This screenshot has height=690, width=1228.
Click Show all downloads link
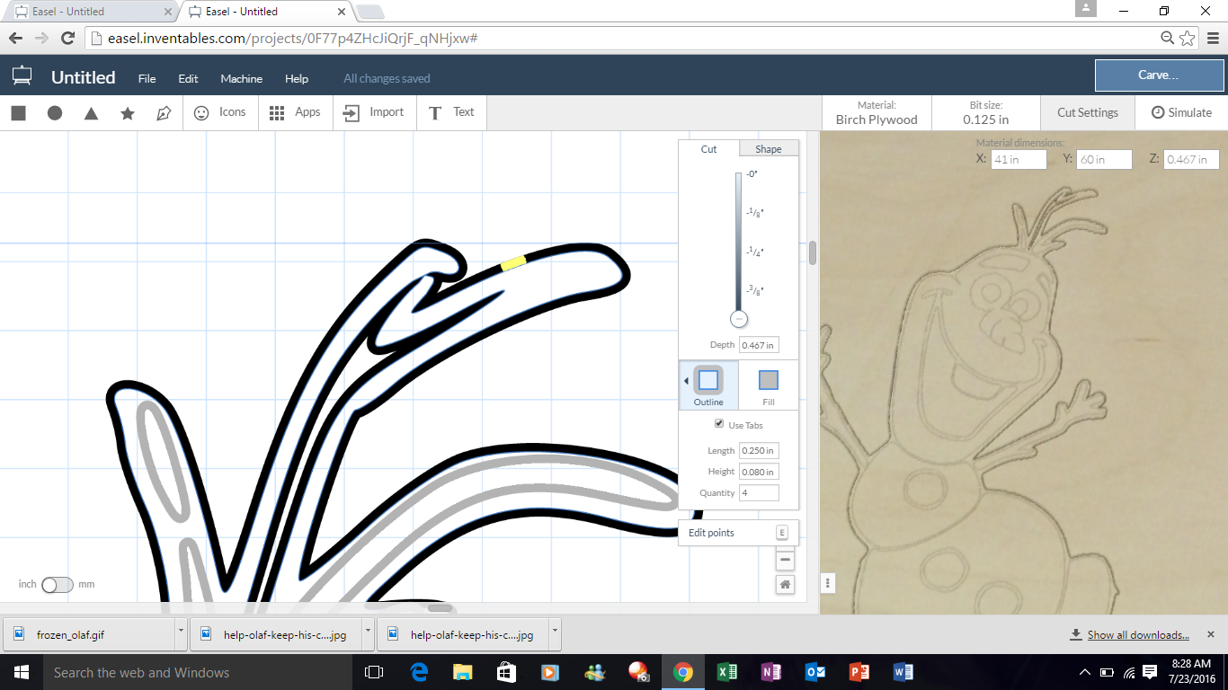coord(1137,635)
